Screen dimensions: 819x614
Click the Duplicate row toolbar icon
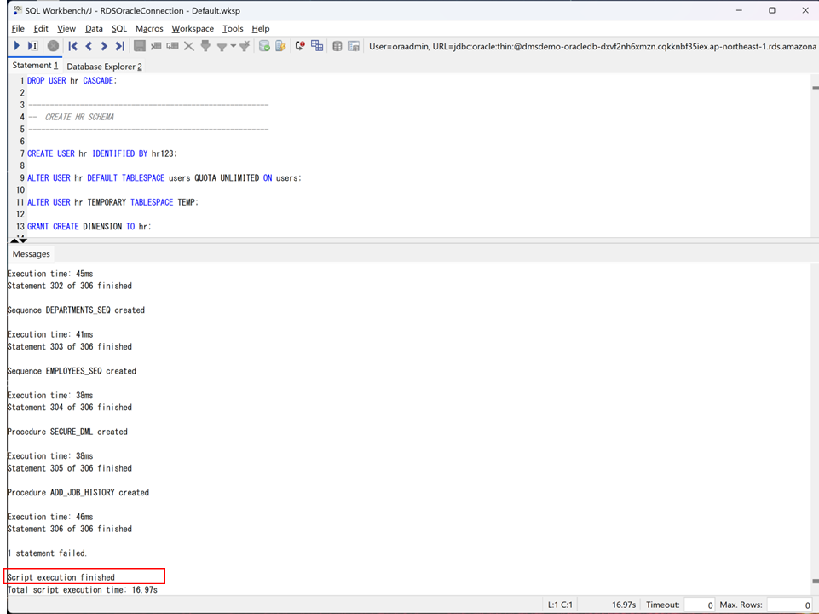coord(172,46)
